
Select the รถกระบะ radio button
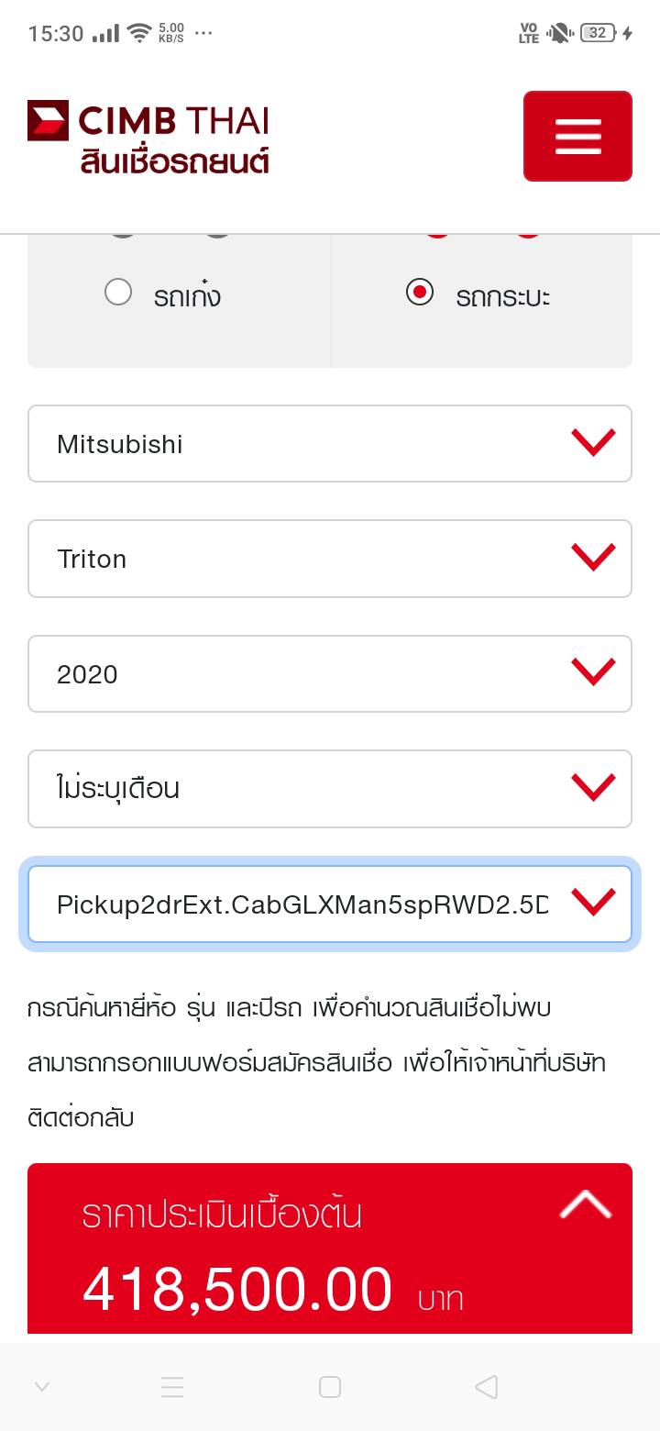click(x=420, y=294)
